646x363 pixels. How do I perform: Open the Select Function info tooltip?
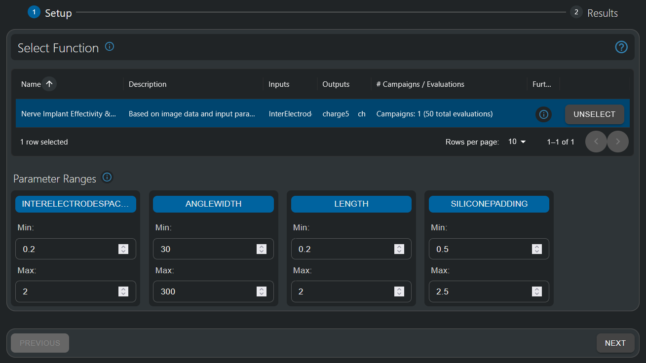click(109, 46)
